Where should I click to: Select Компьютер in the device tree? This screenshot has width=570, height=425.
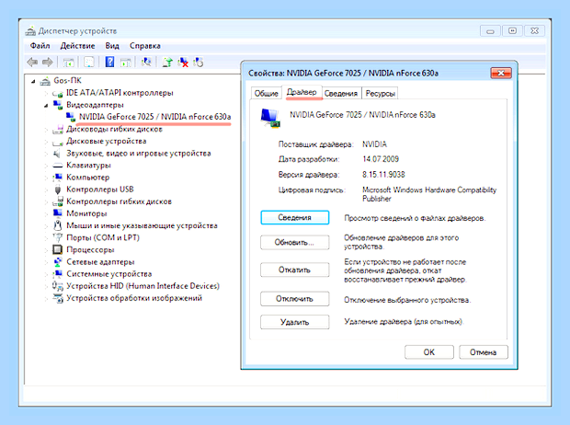[87, 178]
